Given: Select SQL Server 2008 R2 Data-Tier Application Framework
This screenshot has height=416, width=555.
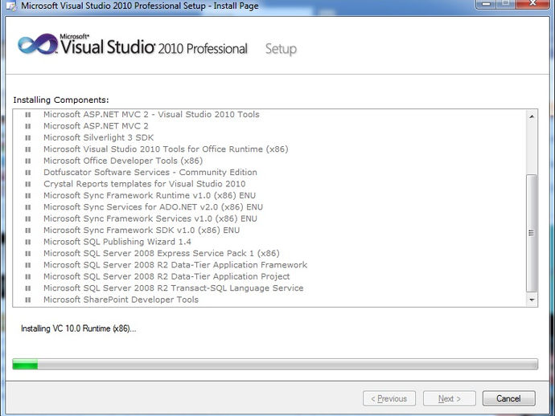Looking at the screenshot, I should (x=175, y=265).
